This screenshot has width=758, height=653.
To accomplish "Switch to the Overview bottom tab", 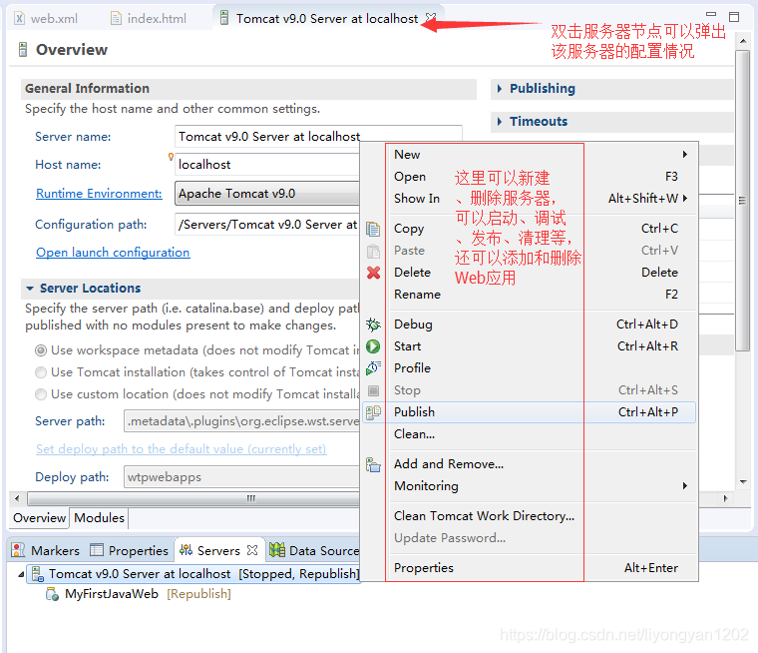I will [x=39, y=518].
